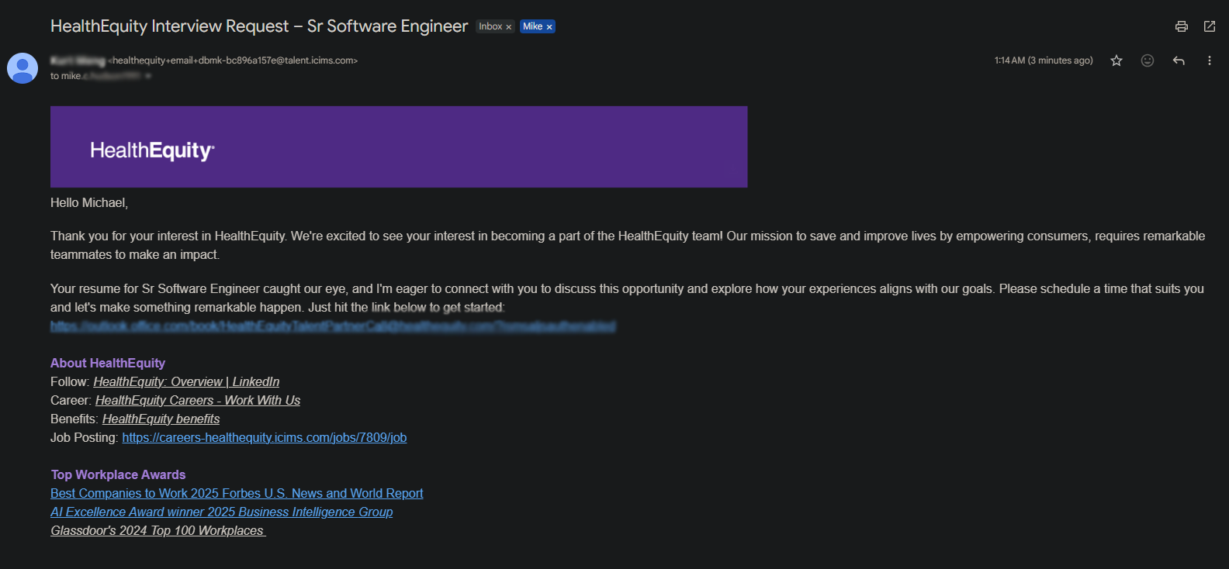Expand recipient details arrow next to mike
The width and height of the screenshot is (1229, 569).
click(148, 76)
